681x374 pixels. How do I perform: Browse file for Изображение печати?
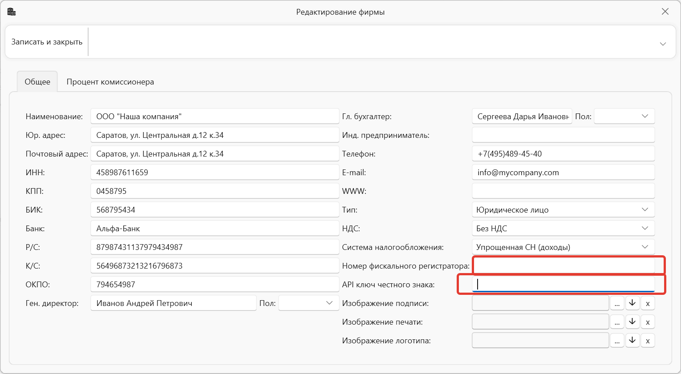click(617, 322)
